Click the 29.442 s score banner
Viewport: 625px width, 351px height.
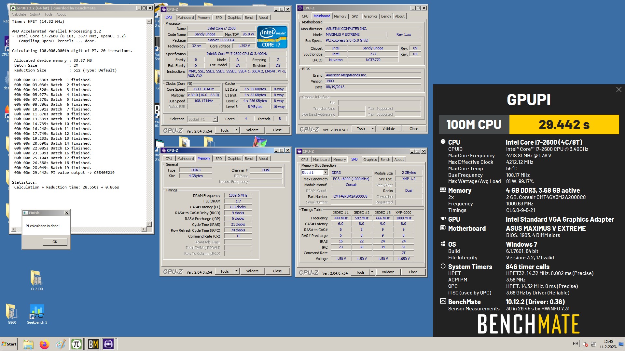click(x=564, y=124)
